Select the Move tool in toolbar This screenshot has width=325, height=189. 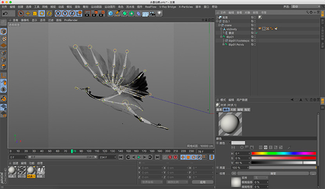(x=28, y=13)
